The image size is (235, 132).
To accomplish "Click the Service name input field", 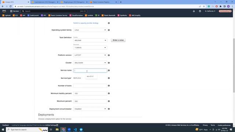I will [x=90, y=70].
